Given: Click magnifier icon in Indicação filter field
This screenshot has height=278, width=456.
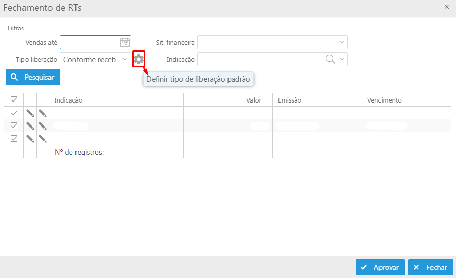Looking at the screenshot, I should [330, 59].
